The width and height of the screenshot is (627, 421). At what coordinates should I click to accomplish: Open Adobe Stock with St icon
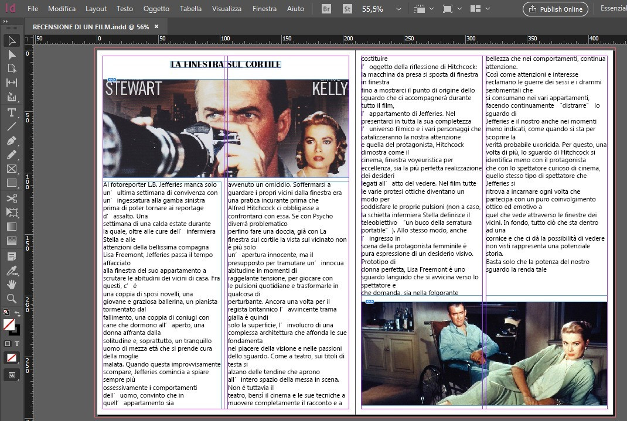click(347, 9)
